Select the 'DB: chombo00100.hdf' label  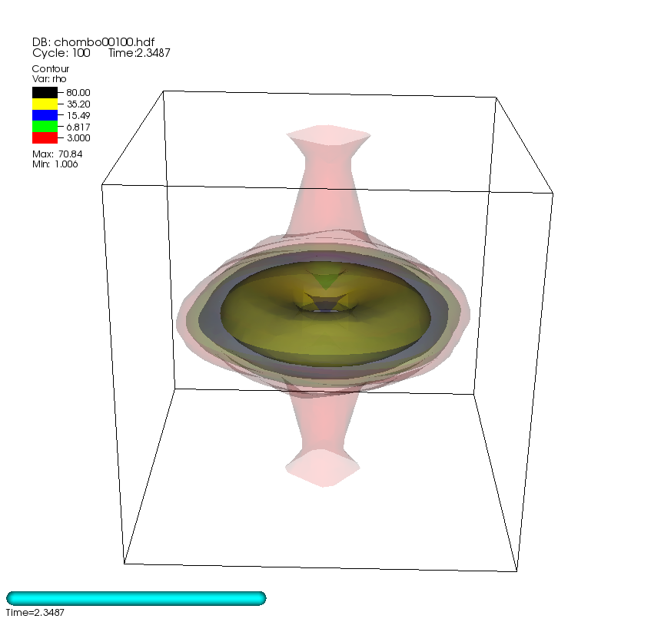[x=94, y=42]
